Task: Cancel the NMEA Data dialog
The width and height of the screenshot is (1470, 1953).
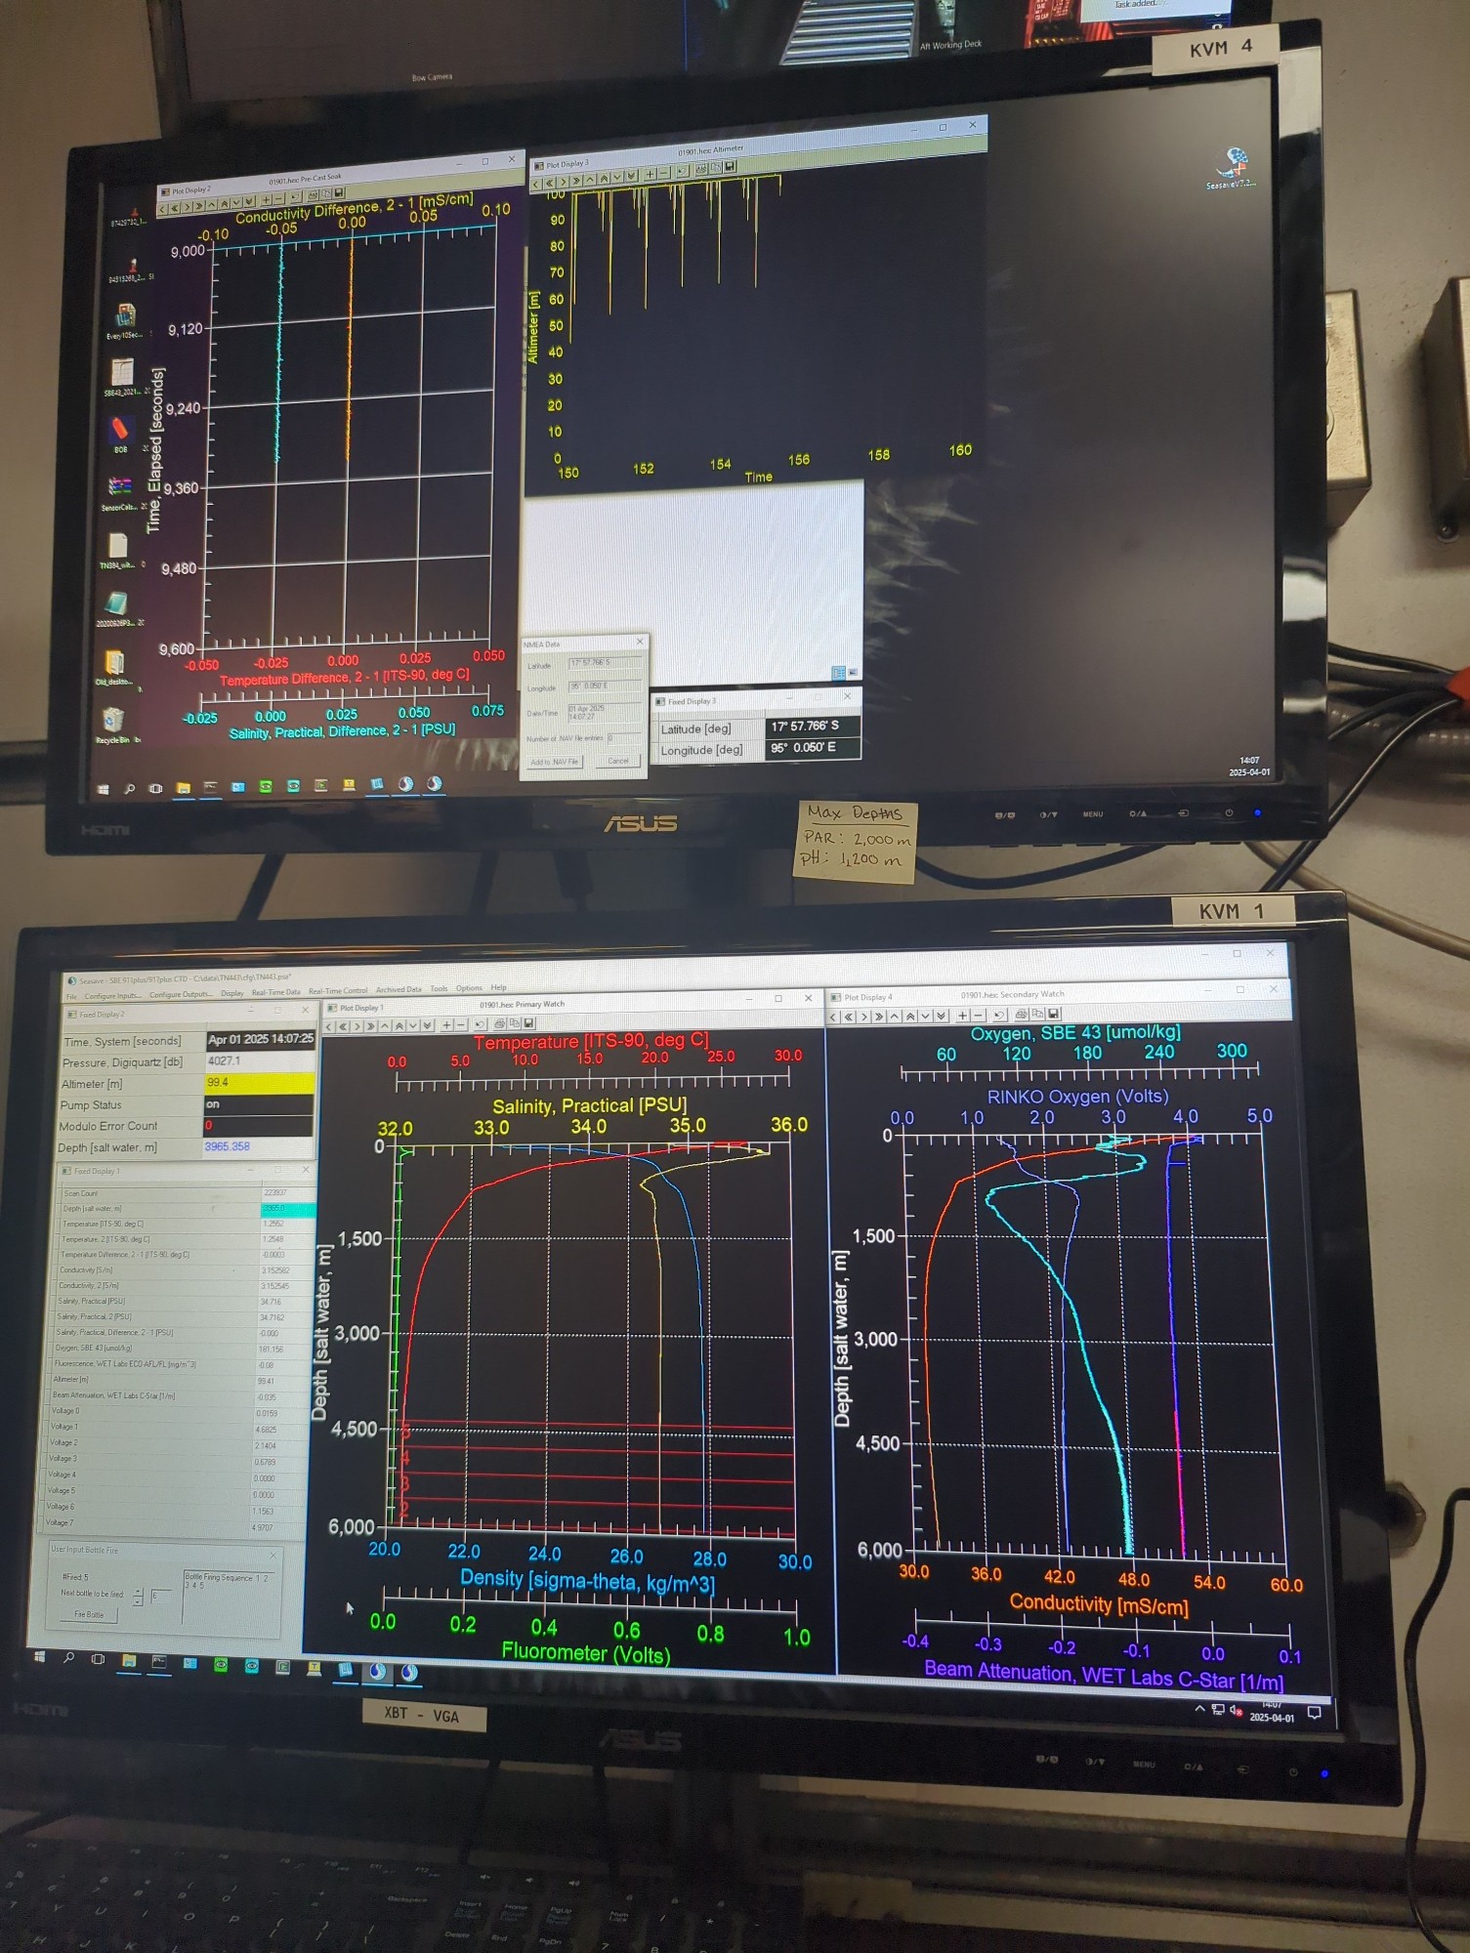Action: click(617, 761)
